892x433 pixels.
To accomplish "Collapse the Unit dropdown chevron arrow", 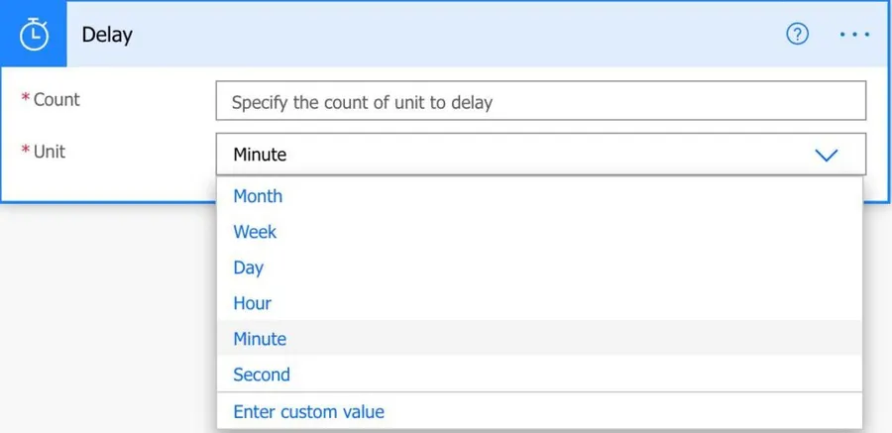I will click(826, 155).
